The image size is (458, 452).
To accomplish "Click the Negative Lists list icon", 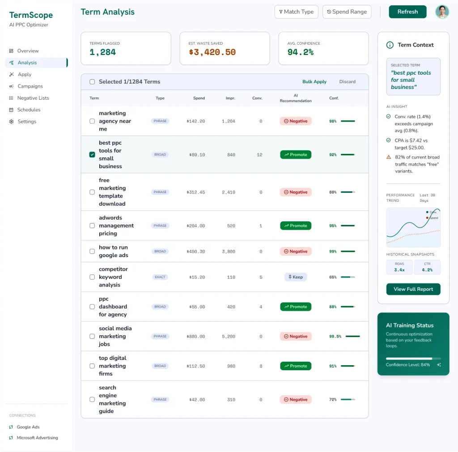I will click(x=11, y=98).
